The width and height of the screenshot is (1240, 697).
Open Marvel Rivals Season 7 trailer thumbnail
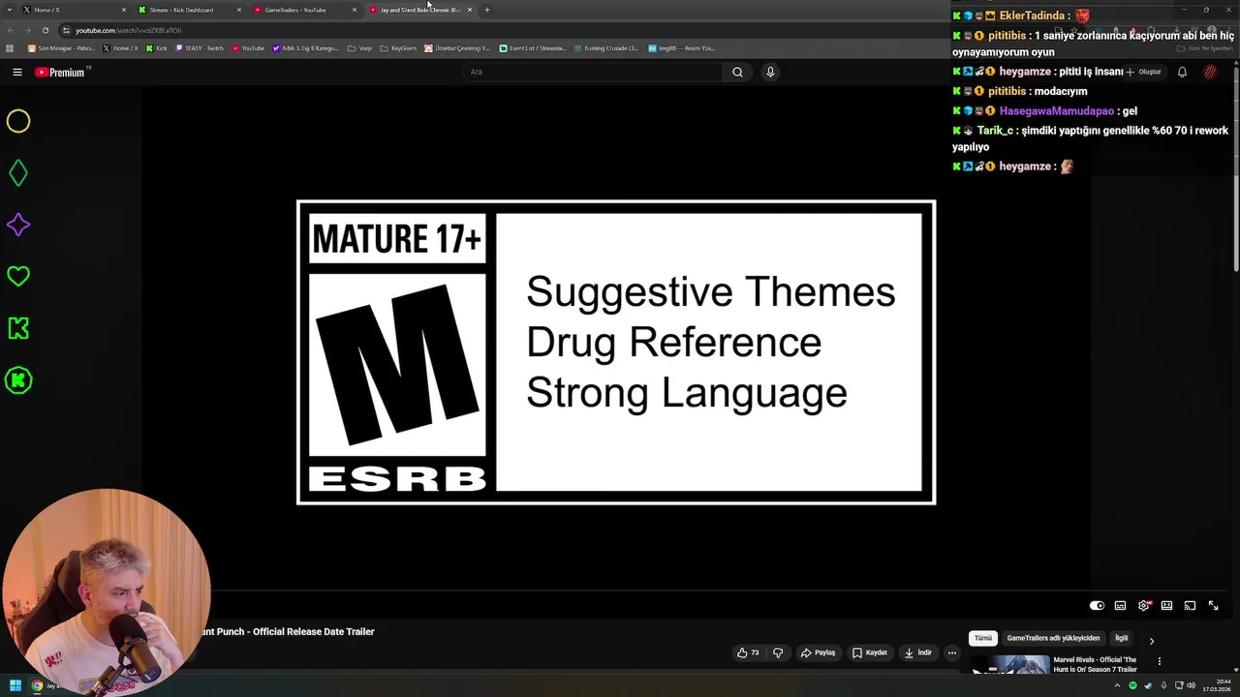point(1010,665)
